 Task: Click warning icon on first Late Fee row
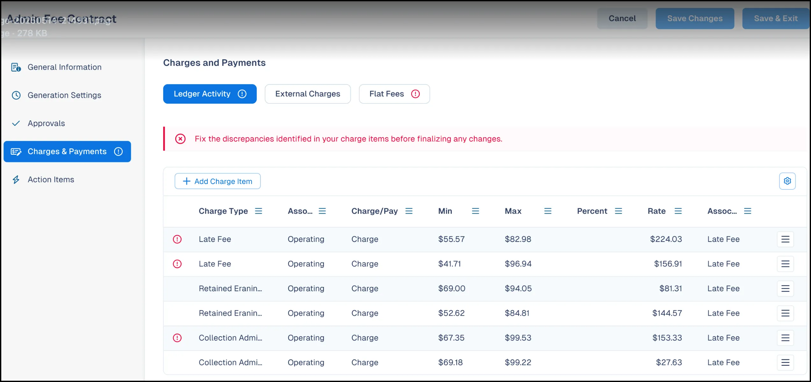pyautogui.click(x=177, y=239)
